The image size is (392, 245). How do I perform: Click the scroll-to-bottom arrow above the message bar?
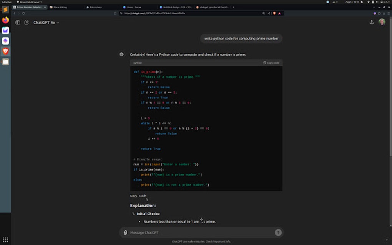point(202,219)
